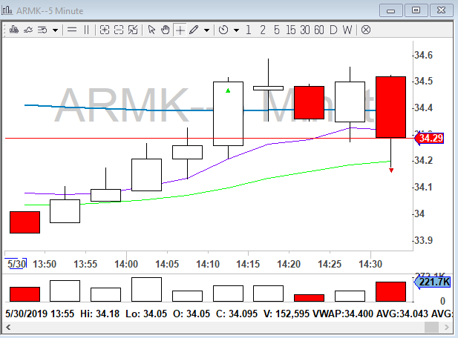Click the white 14:10 candle body
This screenshot has width=458, height=338.
[x=228, y=113]
